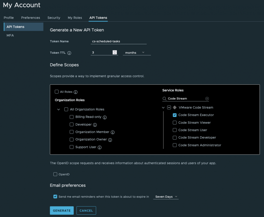Click the Token Name input field

tap(119, 41)
